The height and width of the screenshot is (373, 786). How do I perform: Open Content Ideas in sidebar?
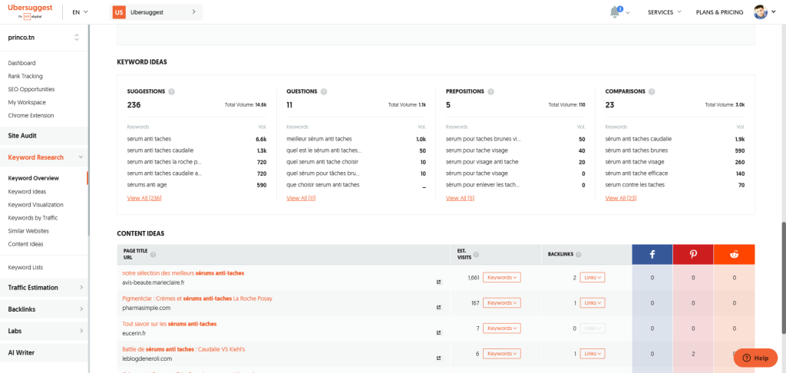tap(25, 244)
